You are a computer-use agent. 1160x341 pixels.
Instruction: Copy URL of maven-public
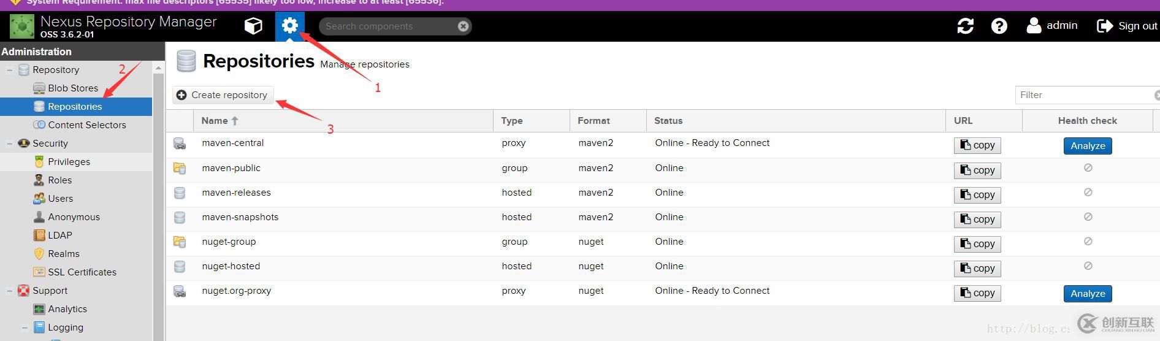977,170
